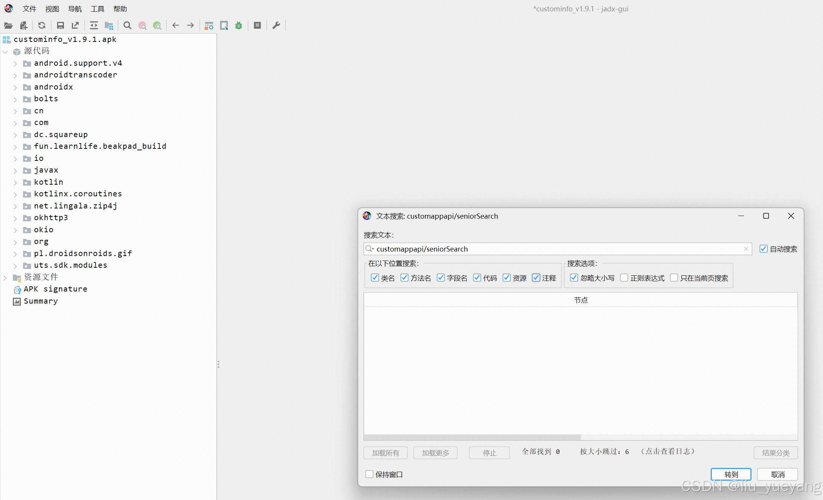Expand the androidx package

15,88
